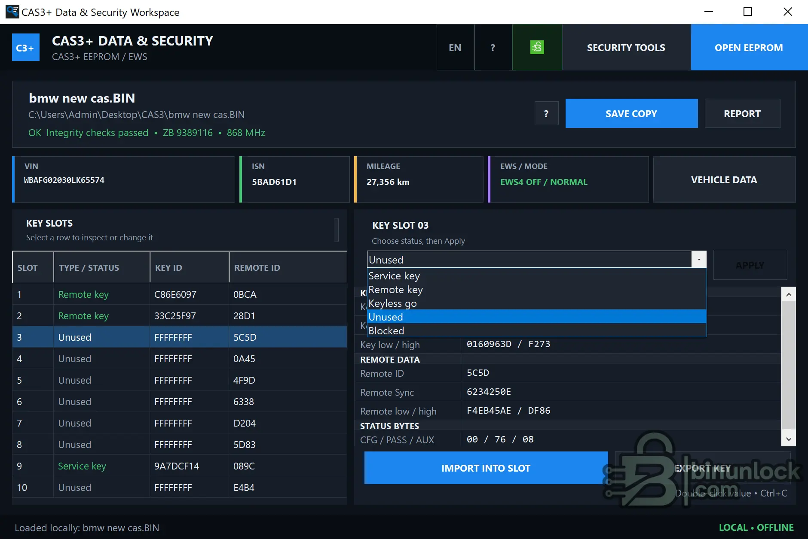Viewport: 808px width, 539px height.
Task: Click the details panel scrollbar thumb
Action: [x=788, y=366]
